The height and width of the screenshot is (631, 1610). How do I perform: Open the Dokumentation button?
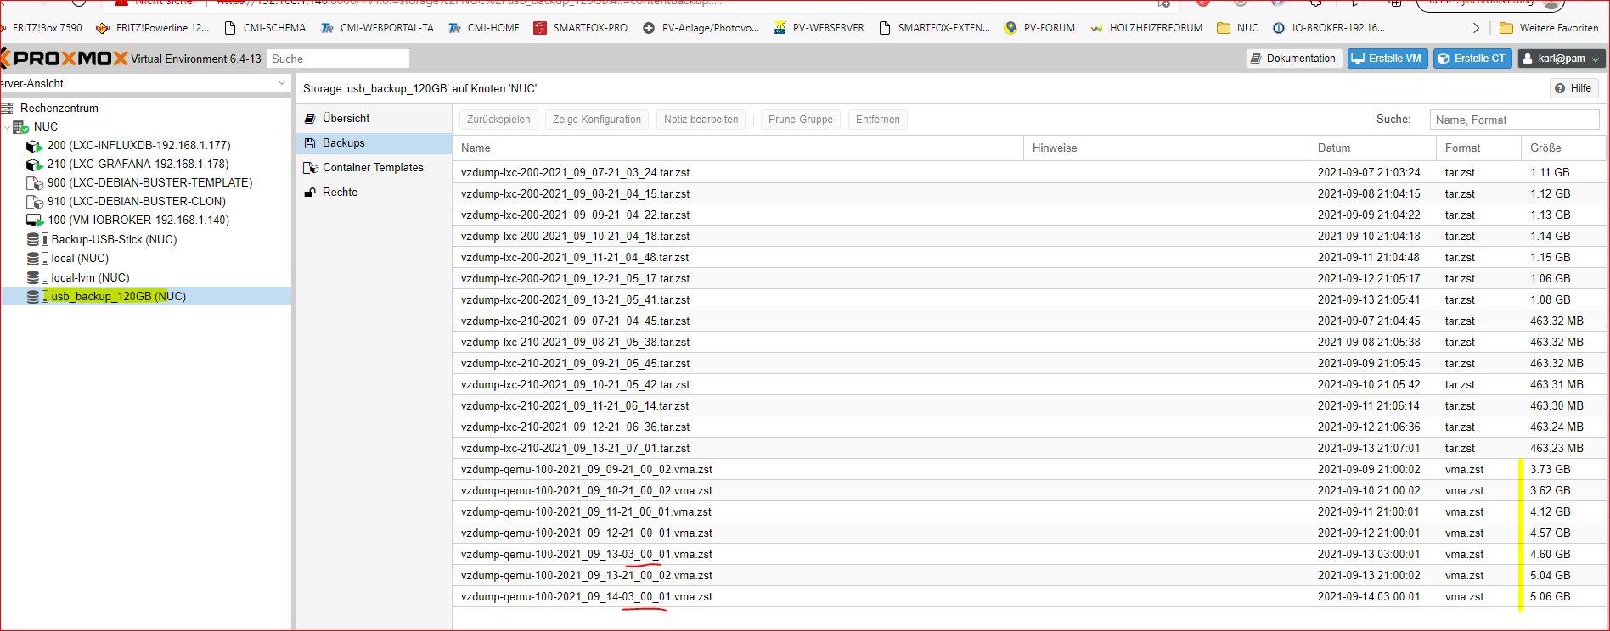point(1293,59)
